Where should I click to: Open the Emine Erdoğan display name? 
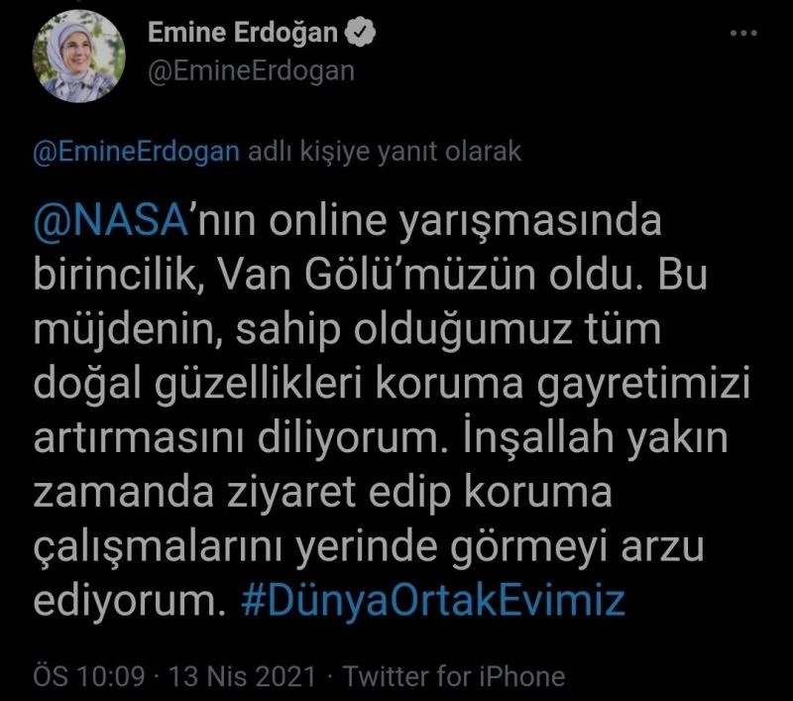[x=243, y=33]
